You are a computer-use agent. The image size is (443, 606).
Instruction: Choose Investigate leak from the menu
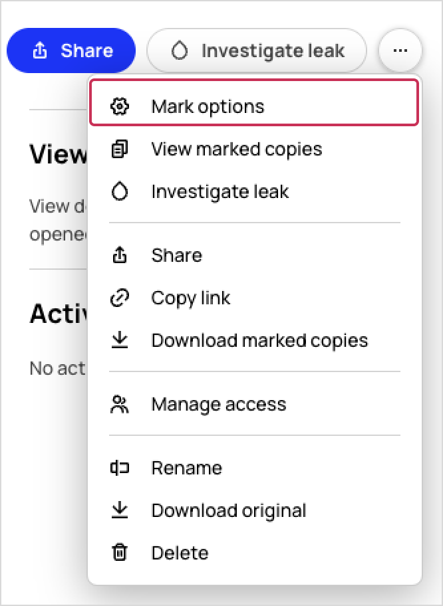click(254, 191)
